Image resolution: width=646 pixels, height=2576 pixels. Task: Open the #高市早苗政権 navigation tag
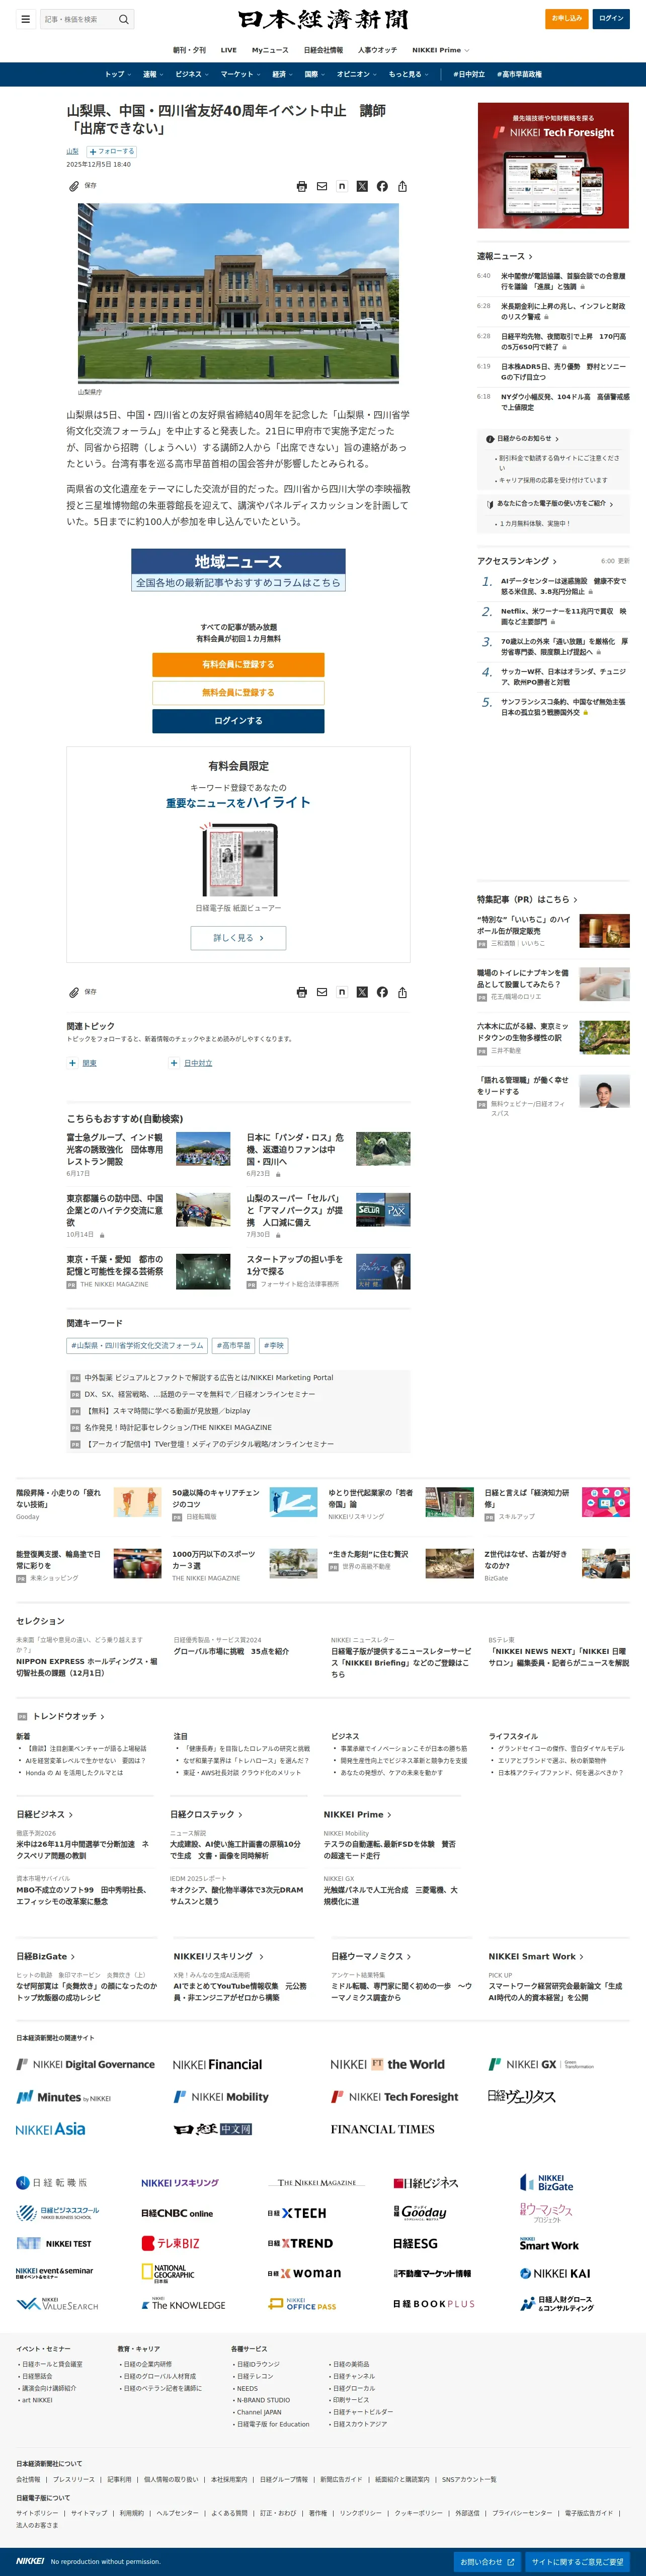520,74
